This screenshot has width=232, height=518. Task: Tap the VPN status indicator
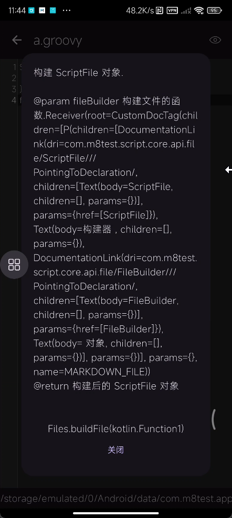172,11
